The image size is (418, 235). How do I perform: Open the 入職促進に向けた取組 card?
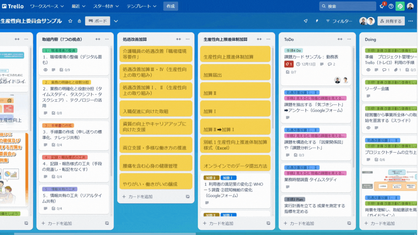tap(156, 108)
